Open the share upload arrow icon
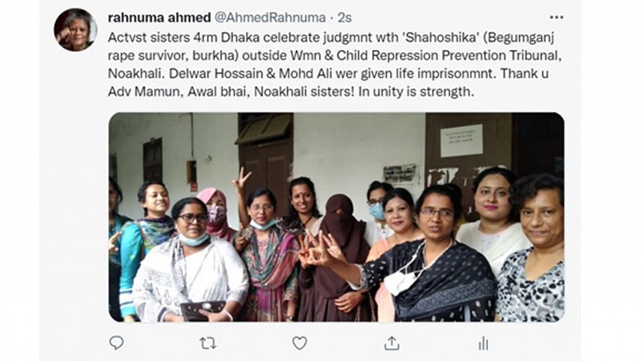The height and width of the screenshot is (361, 643). [x=392, y=343]
